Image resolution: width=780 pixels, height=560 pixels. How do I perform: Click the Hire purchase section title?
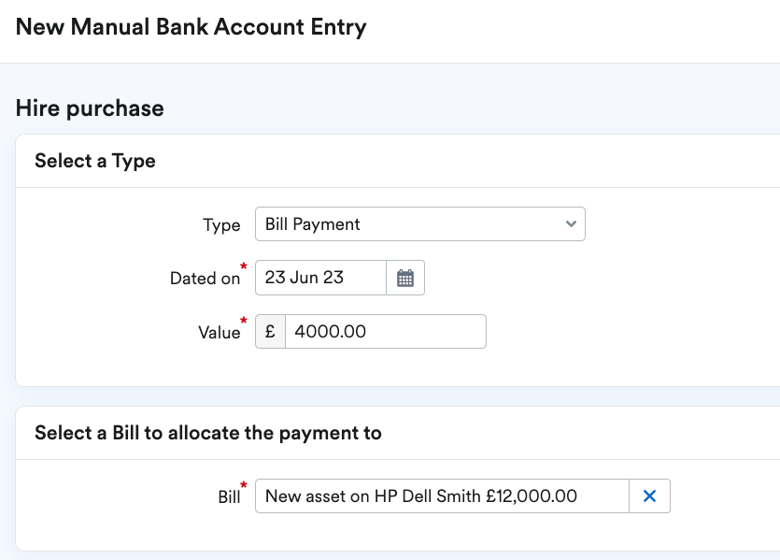point(89,108)
